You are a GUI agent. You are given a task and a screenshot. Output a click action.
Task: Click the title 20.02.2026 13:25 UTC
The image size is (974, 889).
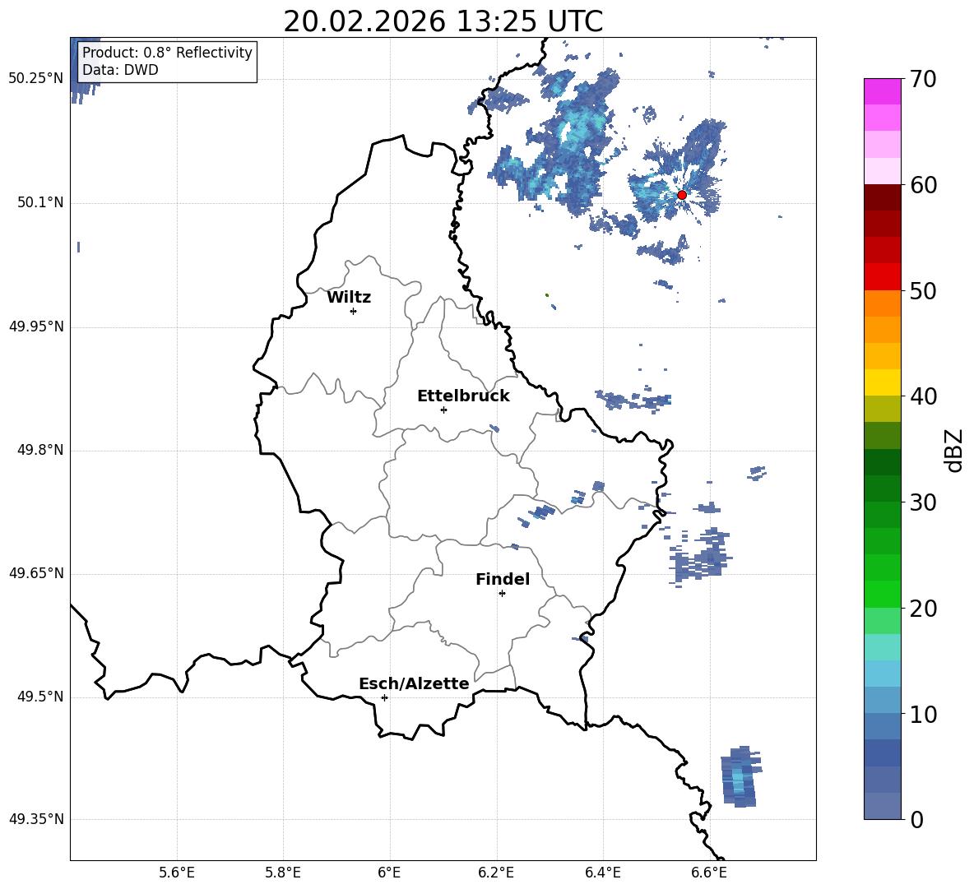443,21
